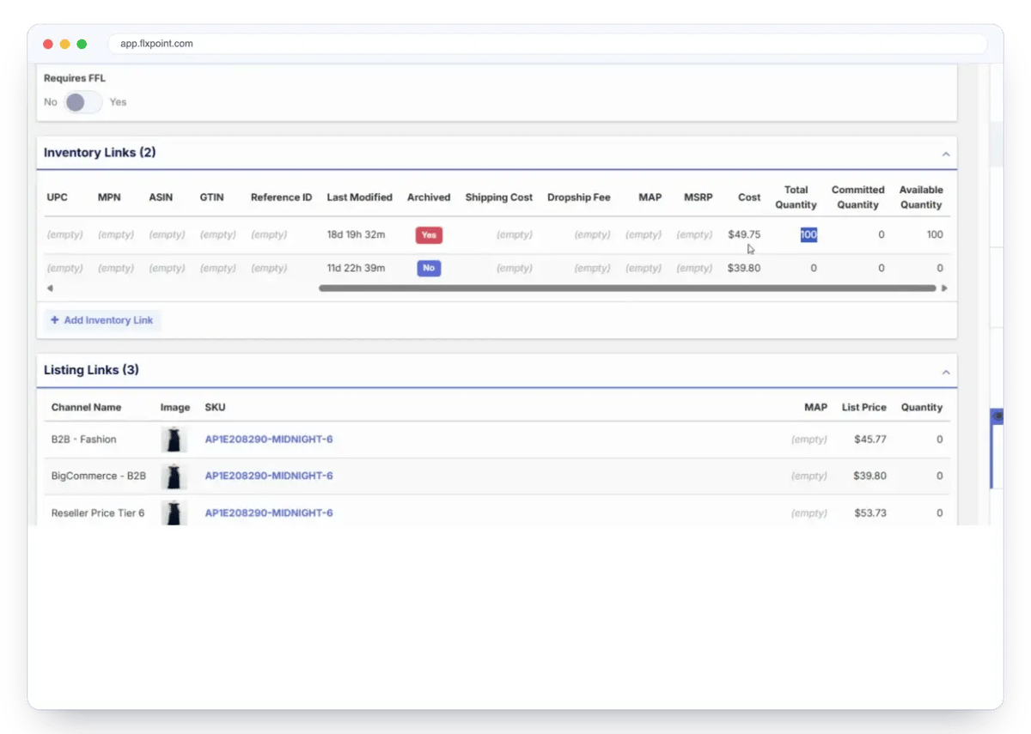Image resolution: width=1031 pixels, height=734 pixels.
Task: Click the Shipping Cost column header
Action: [x=499, y=197]
